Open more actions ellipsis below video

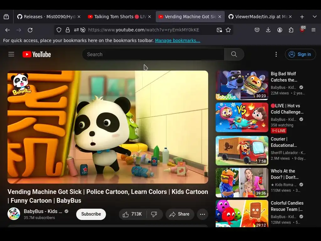(203, 214)
